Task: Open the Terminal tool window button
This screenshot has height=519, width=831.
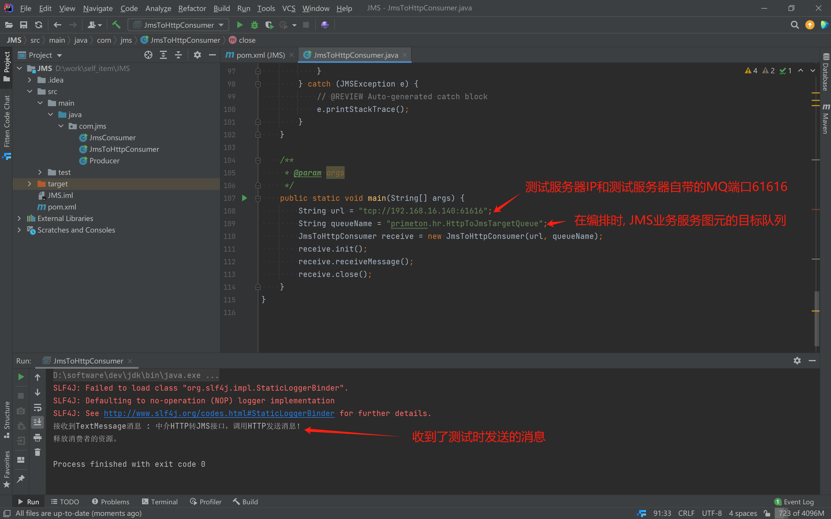Action: point(160,501)
